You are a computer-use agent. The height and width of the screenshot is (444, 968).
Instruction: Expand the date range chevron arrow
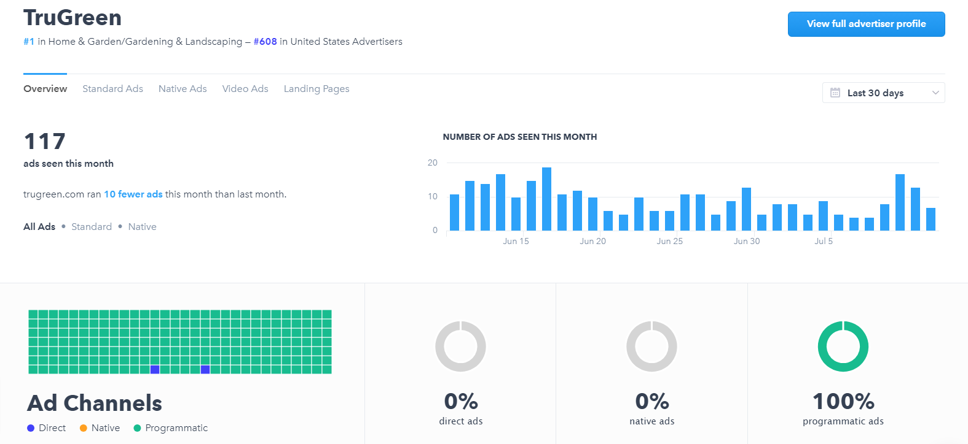coord(935,93)
